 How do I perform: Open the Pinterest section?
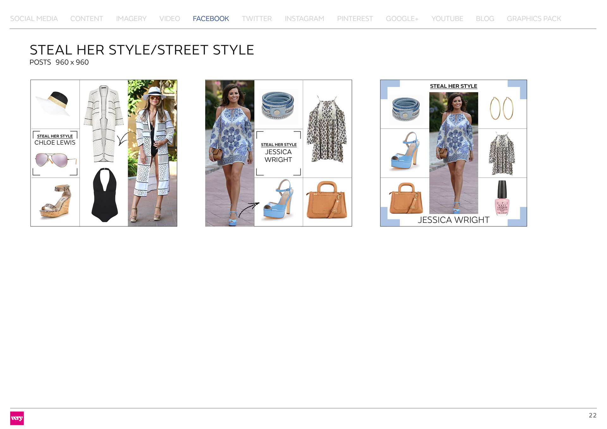[x=355, y=19]
